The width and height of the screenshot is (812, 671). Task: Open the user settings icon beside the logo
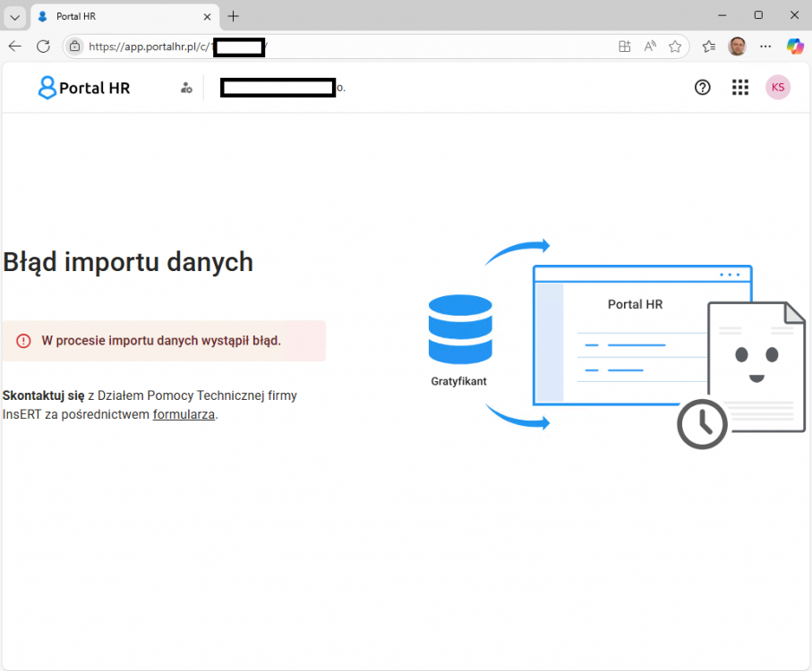(186, 88)
